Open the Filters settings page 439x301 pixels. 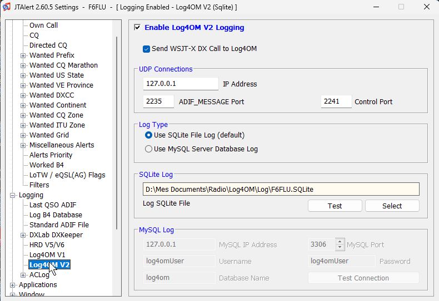point(39,185)
